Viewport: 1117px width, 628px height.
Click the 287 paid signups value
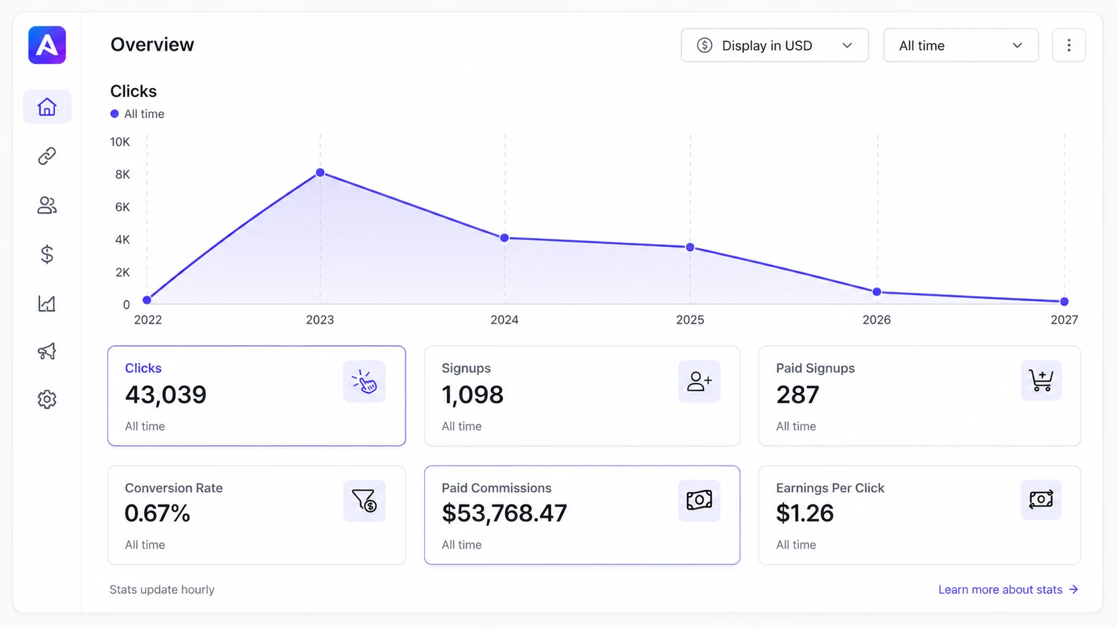(x=798, y=395)
